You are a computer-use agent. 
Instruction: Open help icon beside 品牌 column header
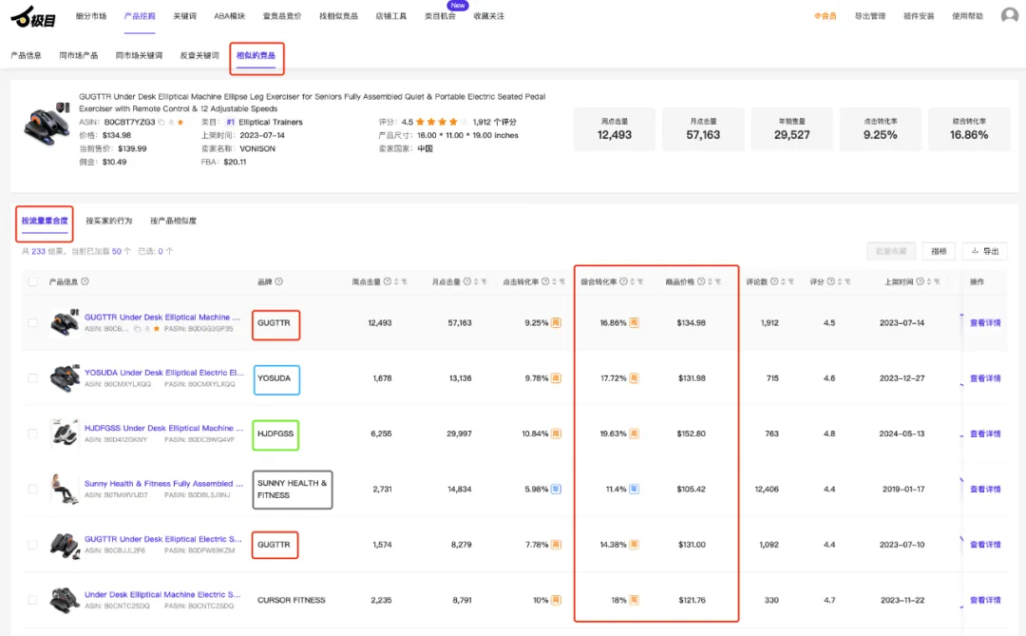[278, 281]
